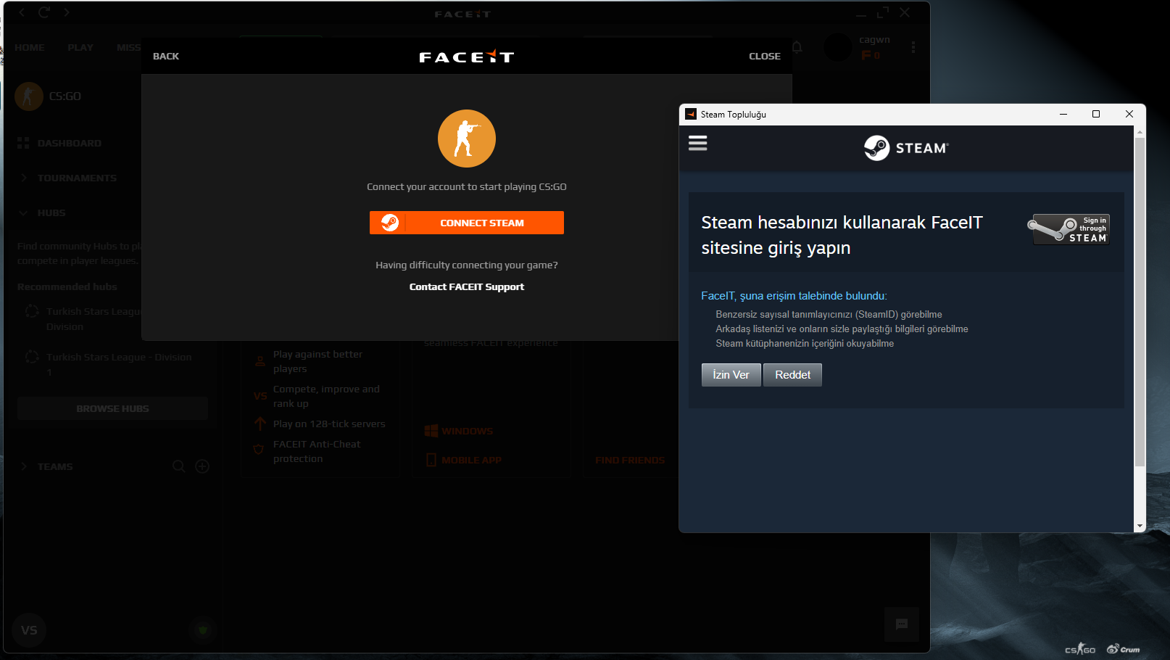
Task: Click 'Having difficulty connecting your game?' text
Action: pyautogui.click(x=467, y=265)
